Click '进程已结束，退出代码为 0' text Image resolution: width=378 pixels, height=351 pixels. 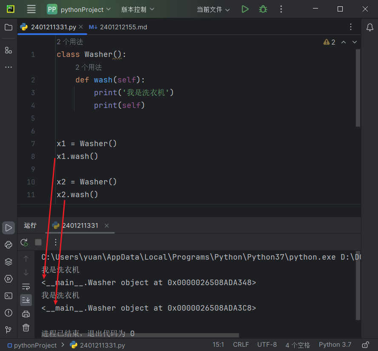pos(88,334)
